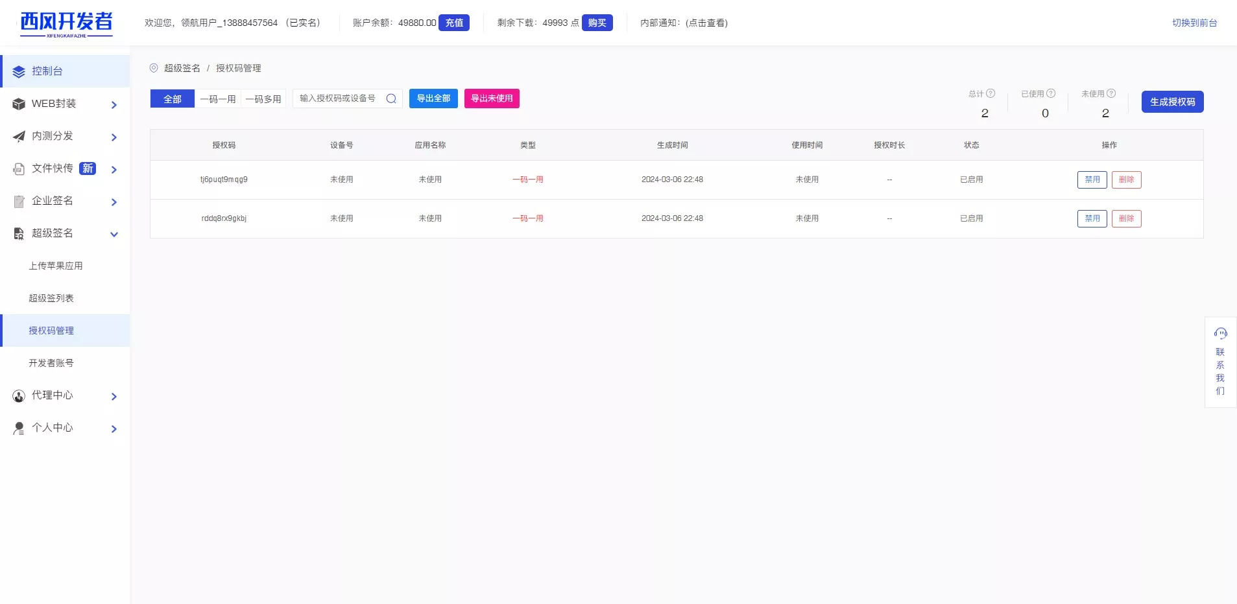The height and width of the screenshot is (604, 1237).
Task: Open 开发者账号 in the sidebar
Action: (51, 363)
